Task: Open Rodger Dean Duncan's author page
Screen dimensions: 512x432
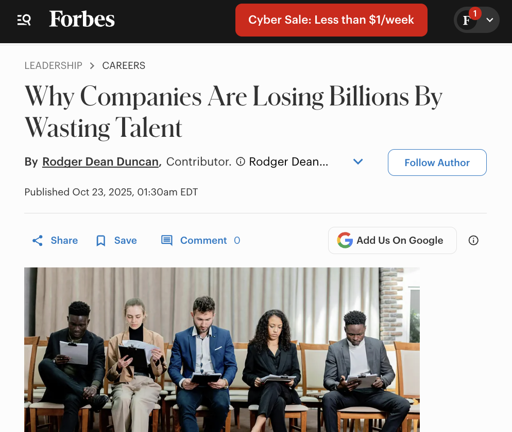Action: click(100, 161)
